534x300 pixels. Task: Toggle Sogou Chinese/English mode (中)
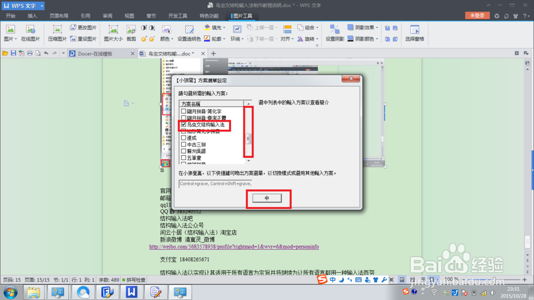coord(333,280)
